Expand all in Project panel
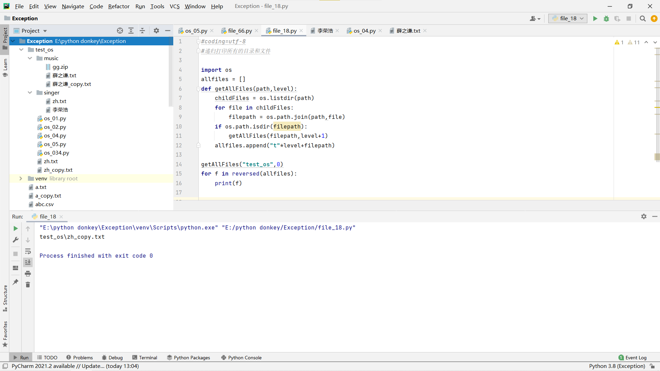Viewport: 660px width, 371px height. point(131,31)
